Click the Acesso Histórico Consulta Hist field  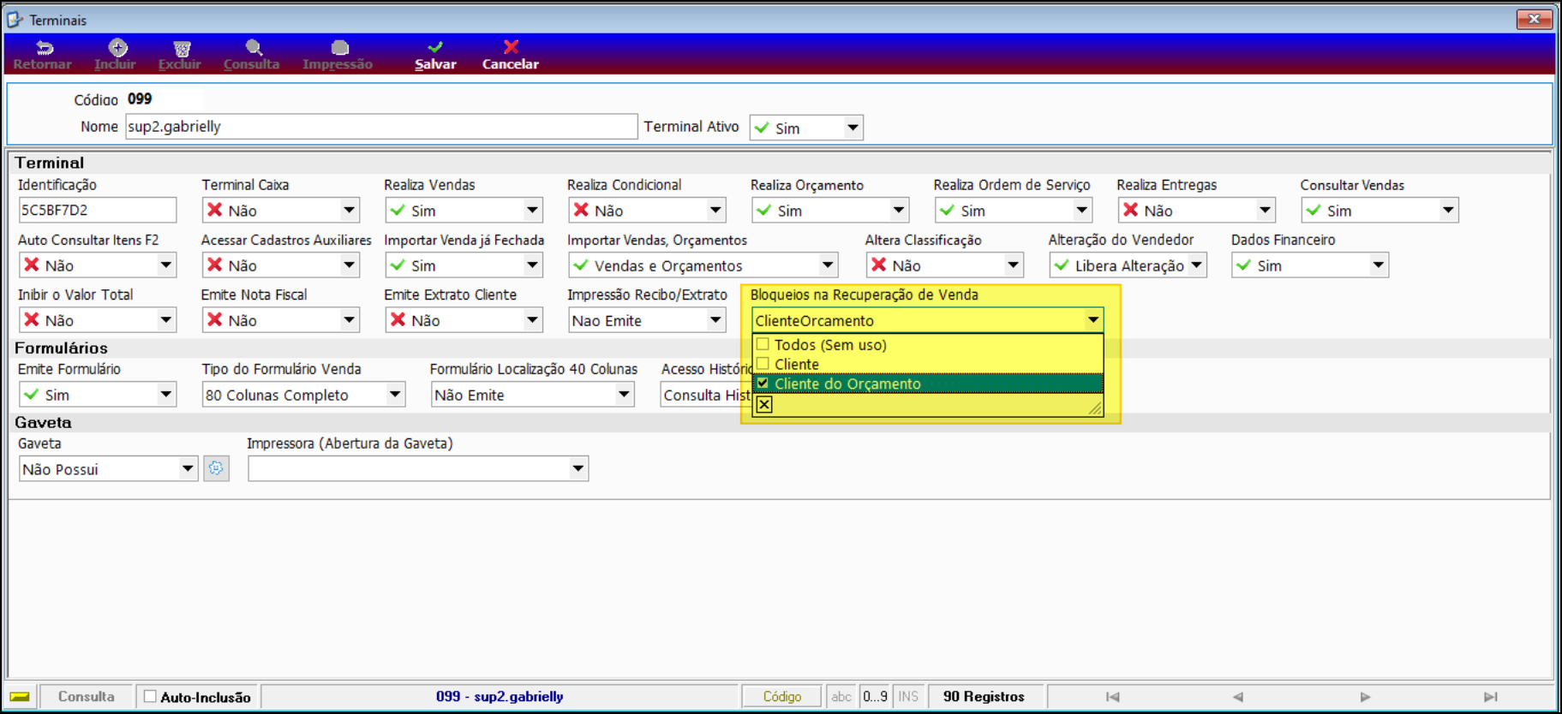(x=705, y=395)
